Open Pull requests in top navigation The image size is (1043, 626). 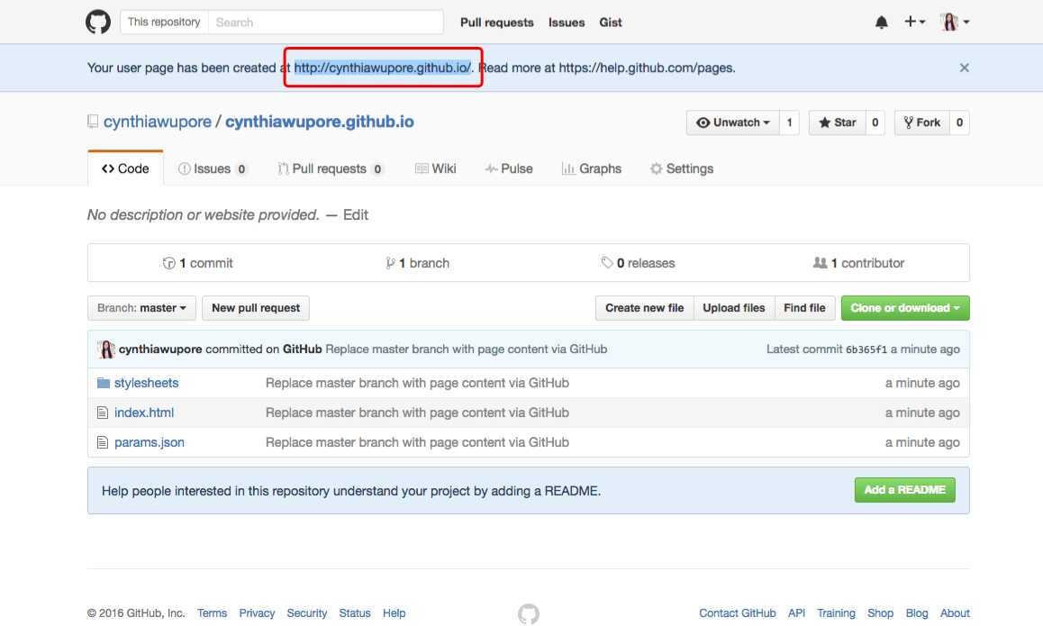[x=497, y=23]
